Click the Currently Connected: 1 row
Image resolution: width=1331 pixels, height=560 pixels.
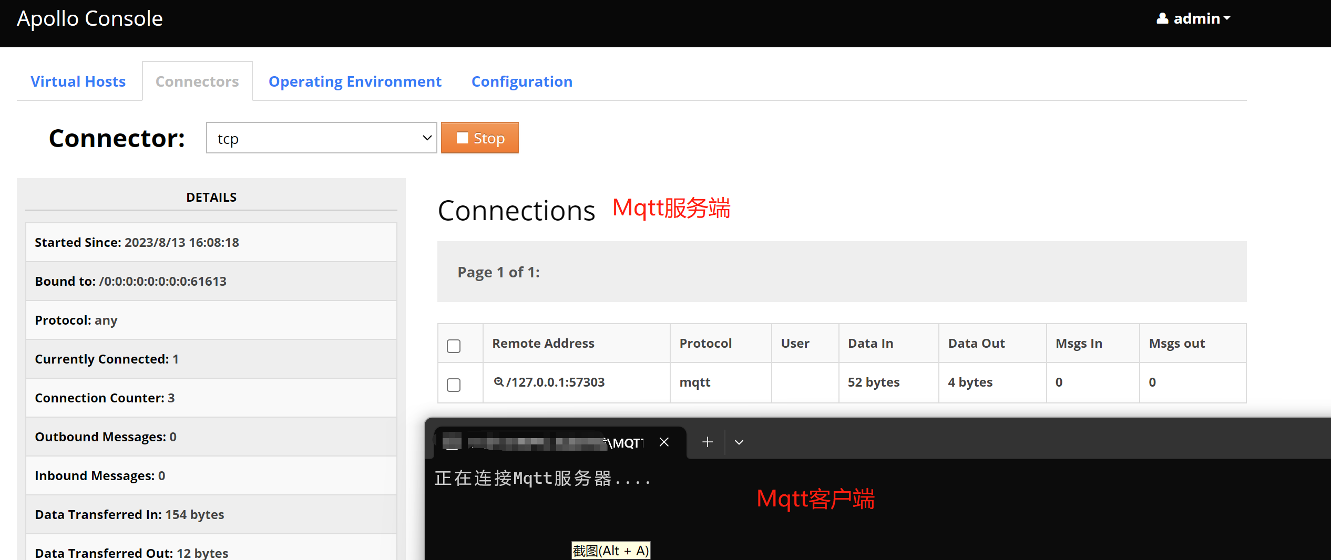[x=211, y=359]
